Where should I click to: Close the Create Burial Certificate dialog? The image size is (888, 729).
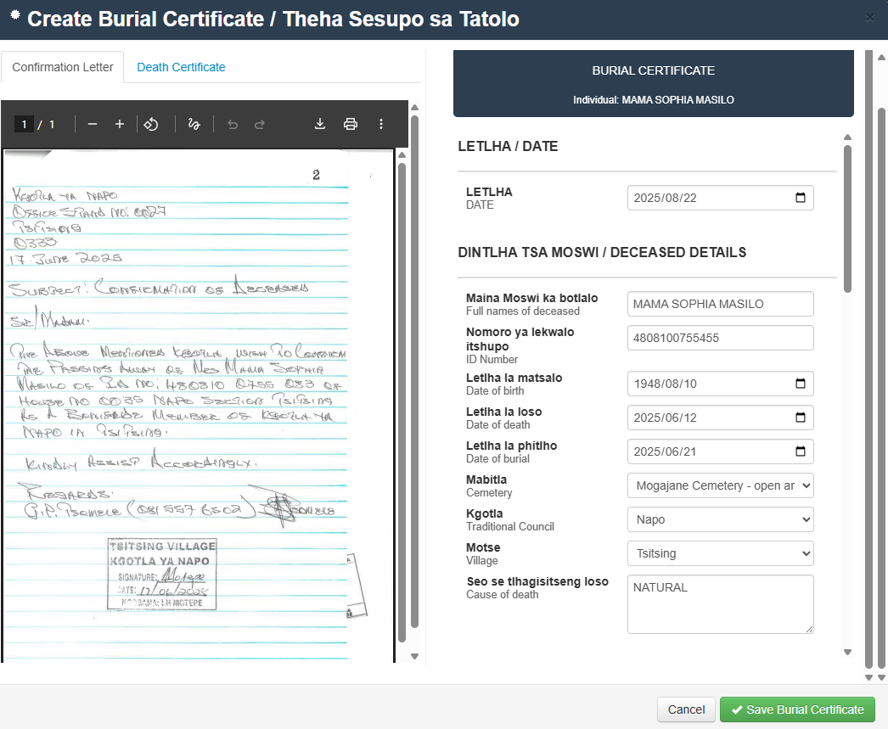869,18
